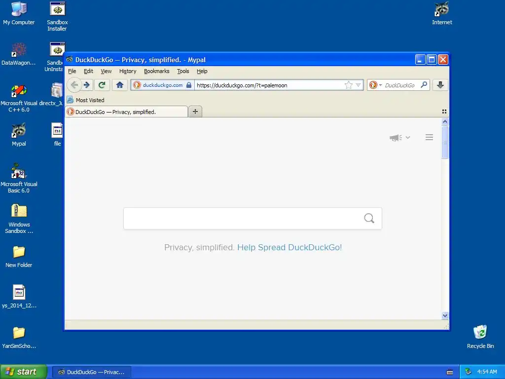Select the Mypal desktop shortcut

[19, 135]
